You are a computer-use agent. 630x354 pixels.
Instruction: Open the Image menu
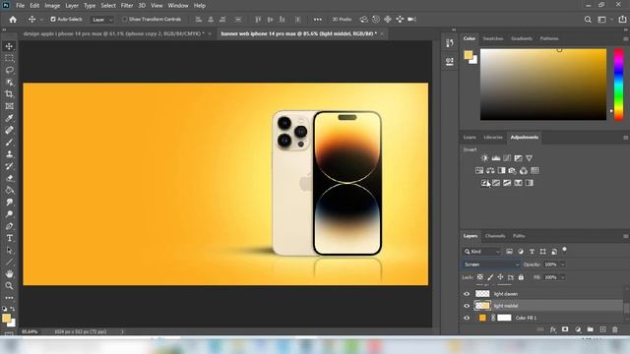click(52, 6)
